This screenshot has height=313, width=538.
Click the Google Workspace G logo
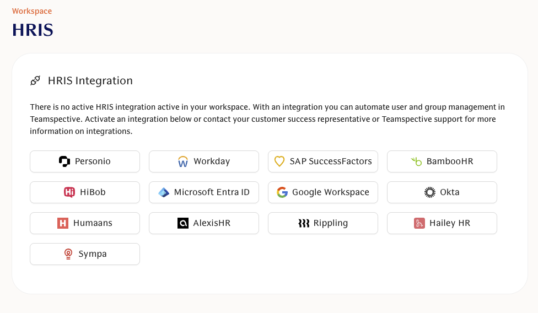[282, 192]
